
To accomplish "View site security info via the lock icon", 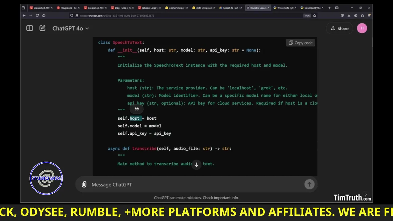I will (77, 16).
